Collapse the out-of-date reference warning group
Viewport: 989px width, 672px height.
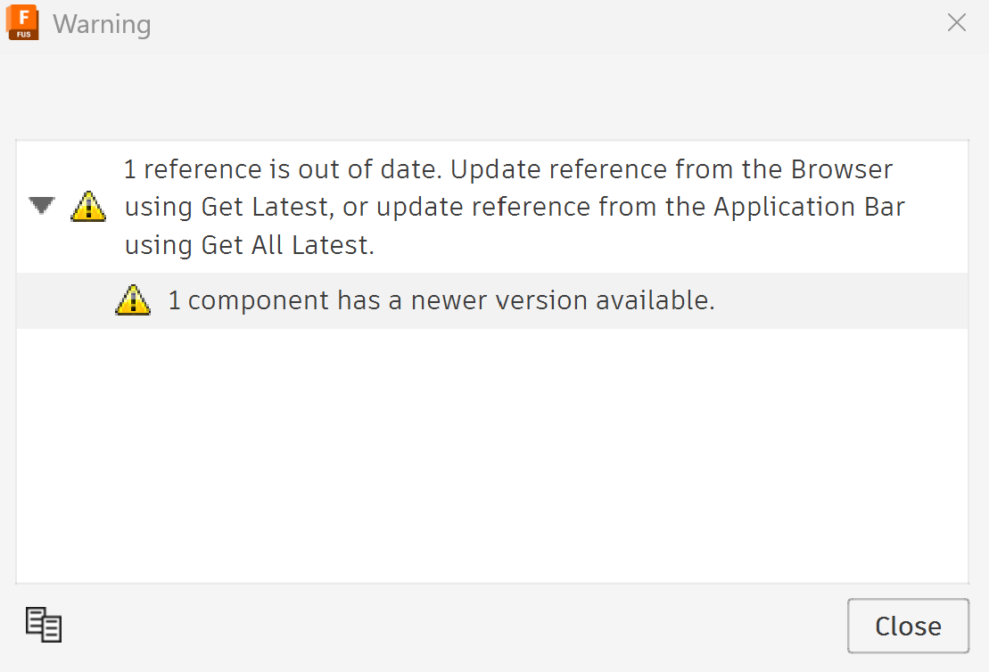(x=42, y=206)
